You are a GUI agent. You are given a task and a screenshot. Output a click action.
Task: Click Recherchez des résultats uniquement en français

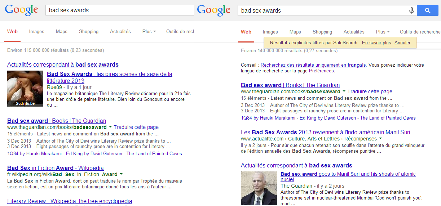(313, 65)
